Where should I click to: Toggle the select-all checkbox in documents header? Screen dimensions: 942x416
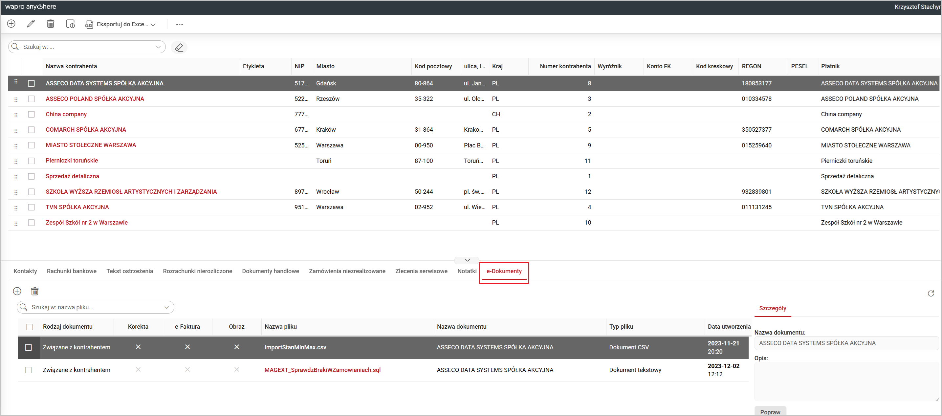(x=30, y=327)
